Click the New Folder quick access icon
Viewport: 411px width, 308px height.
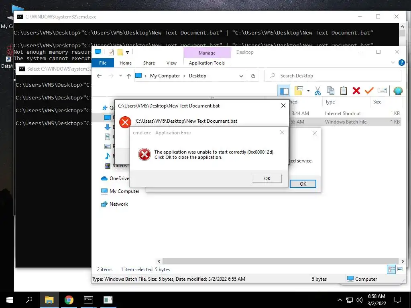click(120, 52)
